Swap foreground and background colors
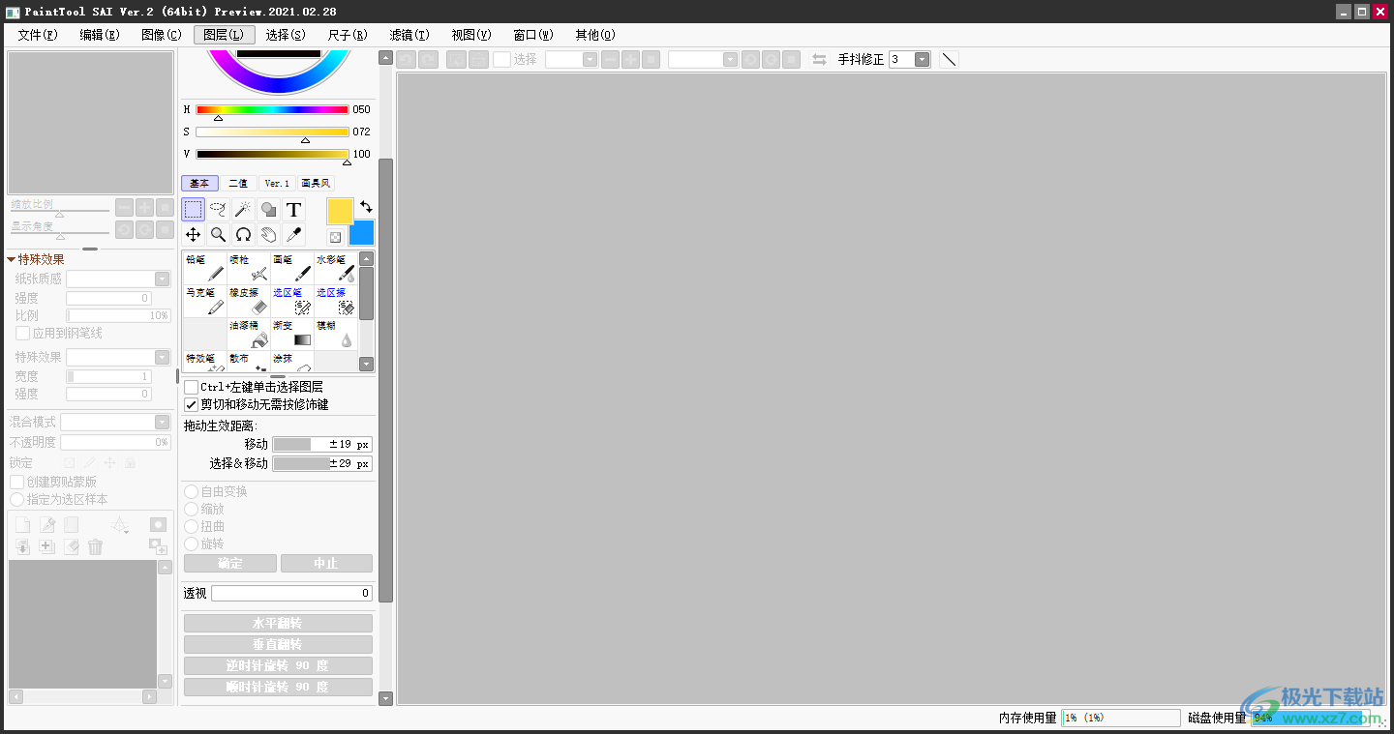 pyautogui.click(x=366, y=207)
